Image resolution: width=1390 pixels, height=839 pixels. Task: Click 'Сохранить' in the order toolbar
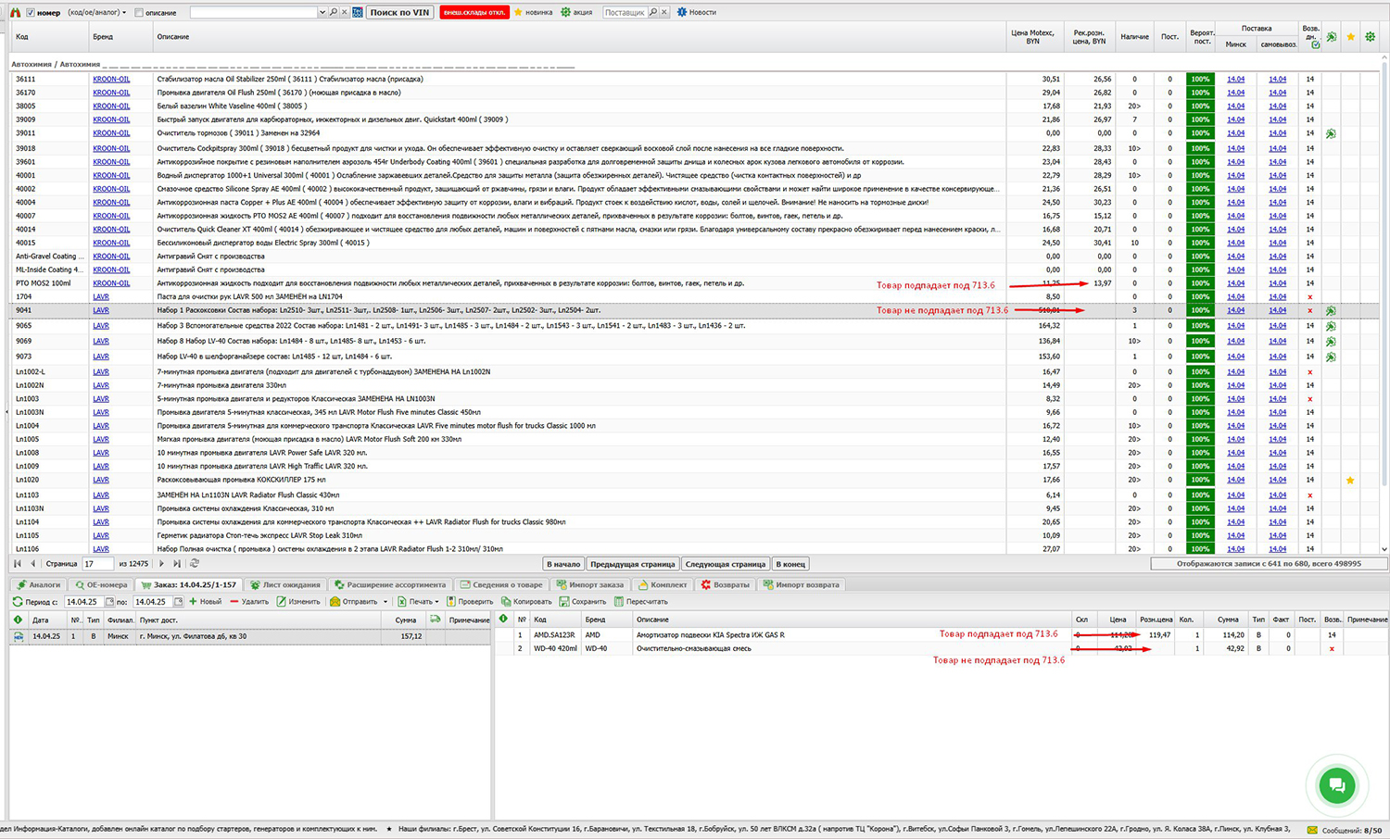tap(583, 602)
